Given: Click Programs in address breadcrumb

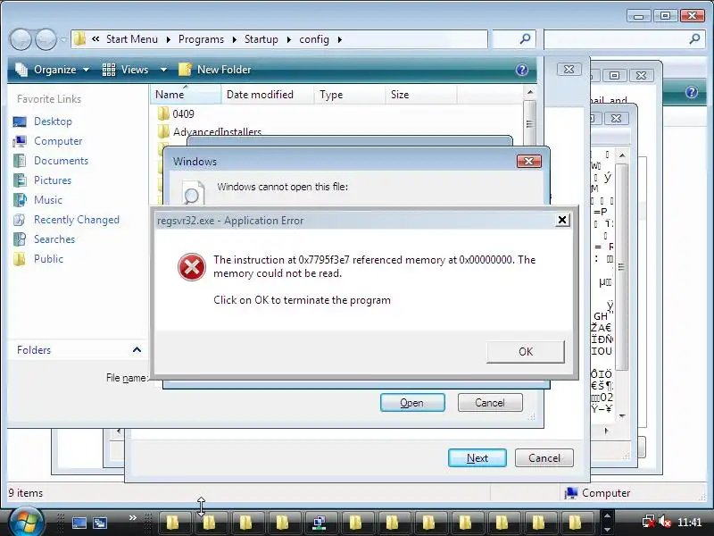Looking at the screenshot, I should tap(201, 39).
